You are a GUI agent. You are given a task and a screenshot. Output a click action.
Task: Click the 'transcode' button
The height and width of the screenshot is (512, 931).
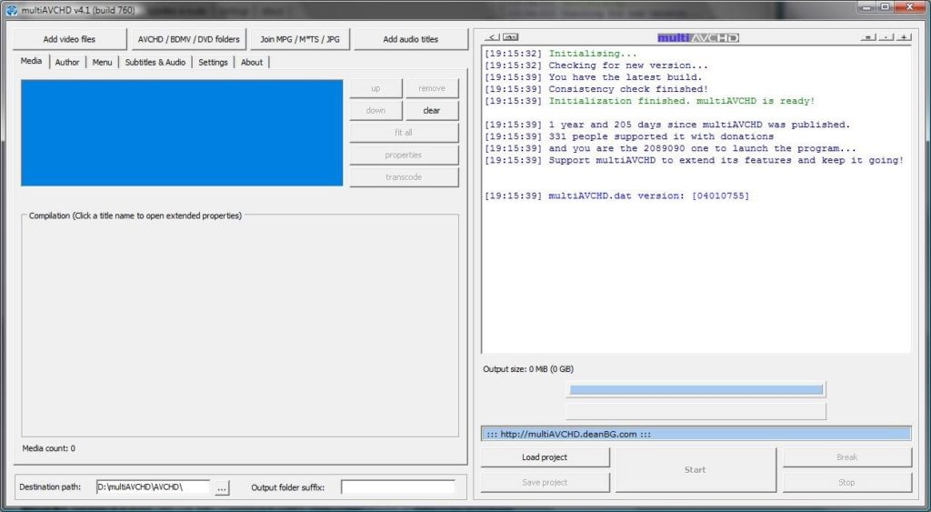404,177
